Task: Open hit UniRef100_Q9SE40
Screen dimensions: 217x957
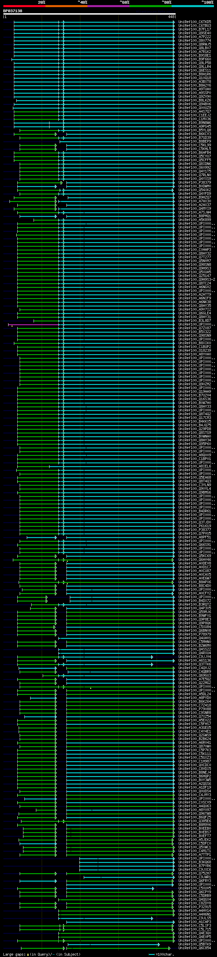Action: point(195,33)
